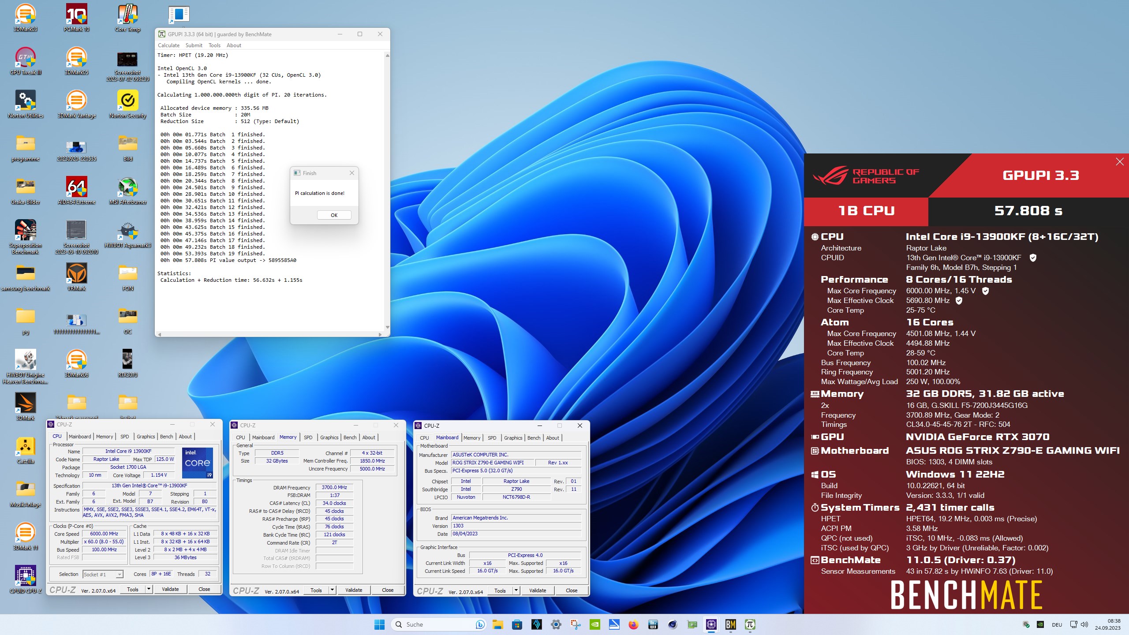Select the 3DMark06 desktop shortcut
This screenshot has width=1129, height=635.
(76, 363)
